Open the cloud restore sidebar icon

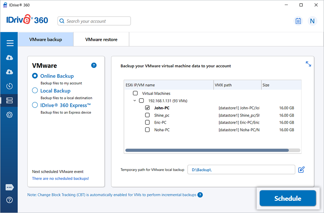point(10,72)
